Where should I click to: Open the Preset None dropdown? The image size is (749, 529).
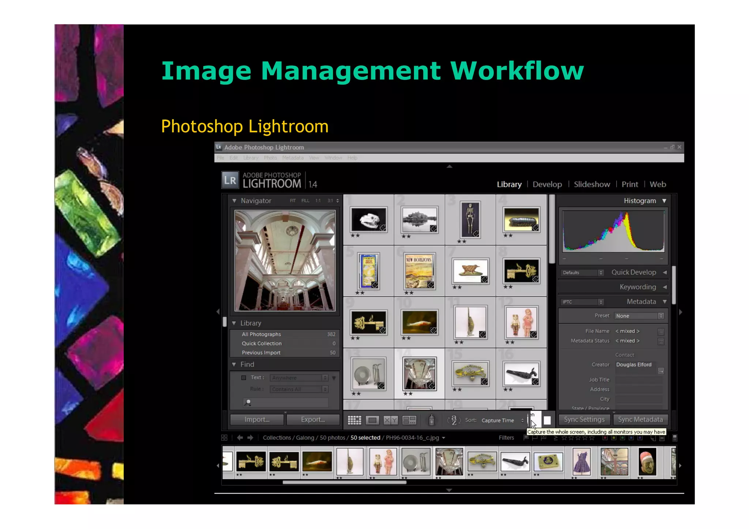pyautogui.click(x=639, y=316)
